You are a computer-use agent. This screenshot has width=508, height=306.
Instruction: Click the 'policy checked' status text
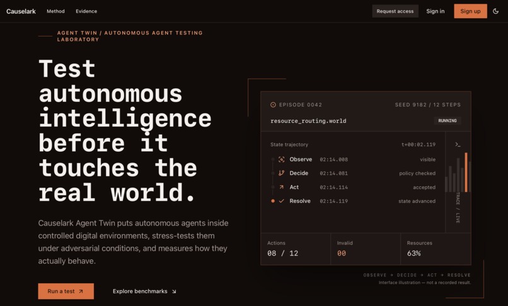click(x=417, y=173)
